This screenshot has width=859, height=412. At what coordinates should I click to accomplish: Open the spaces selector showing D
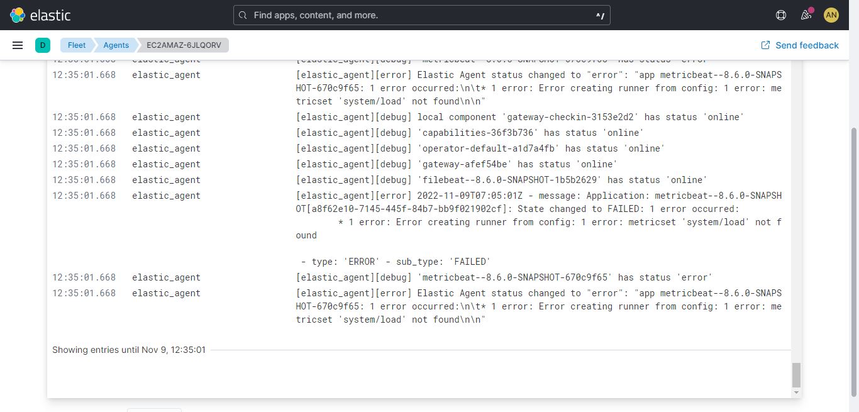click(x=43, y=45)
